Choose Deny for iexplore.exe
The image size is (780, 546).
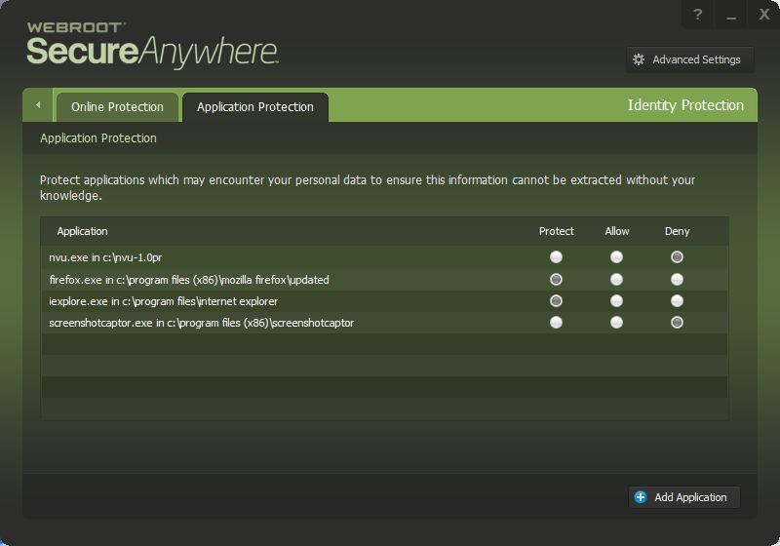677,301
